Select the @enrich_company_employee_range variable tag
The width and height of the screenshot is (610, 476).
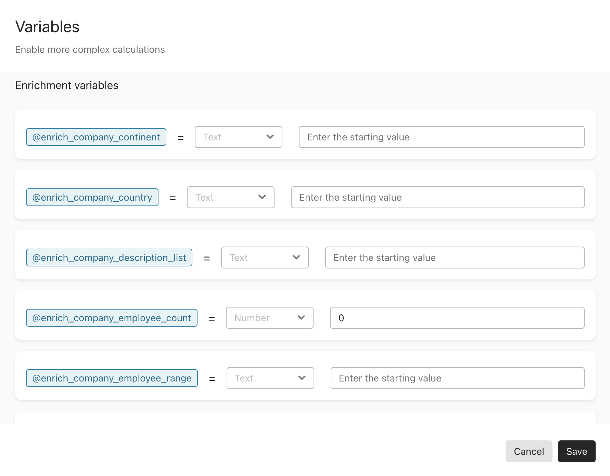112,378
